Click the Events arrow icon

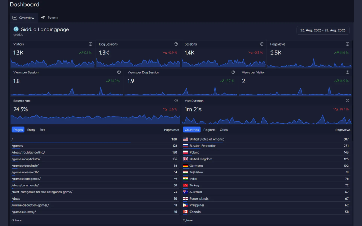[43, 18]
